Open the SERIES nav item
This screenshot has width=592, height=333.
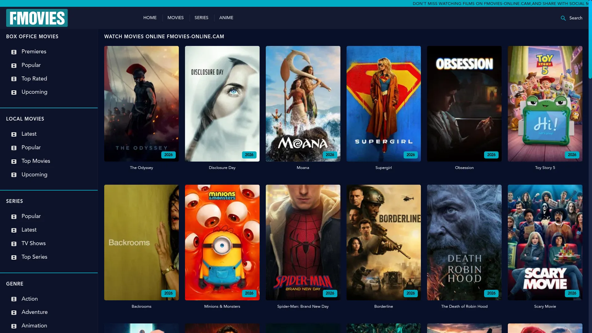[201, 18]
